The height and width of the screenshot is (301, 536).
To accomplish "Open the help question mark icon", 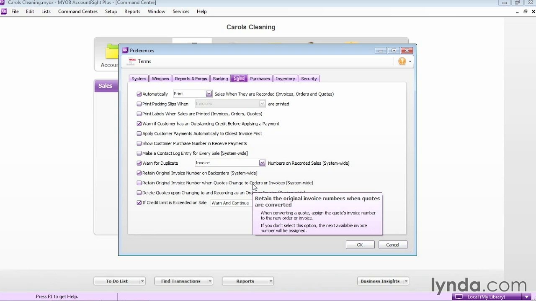I will [402, 61].
